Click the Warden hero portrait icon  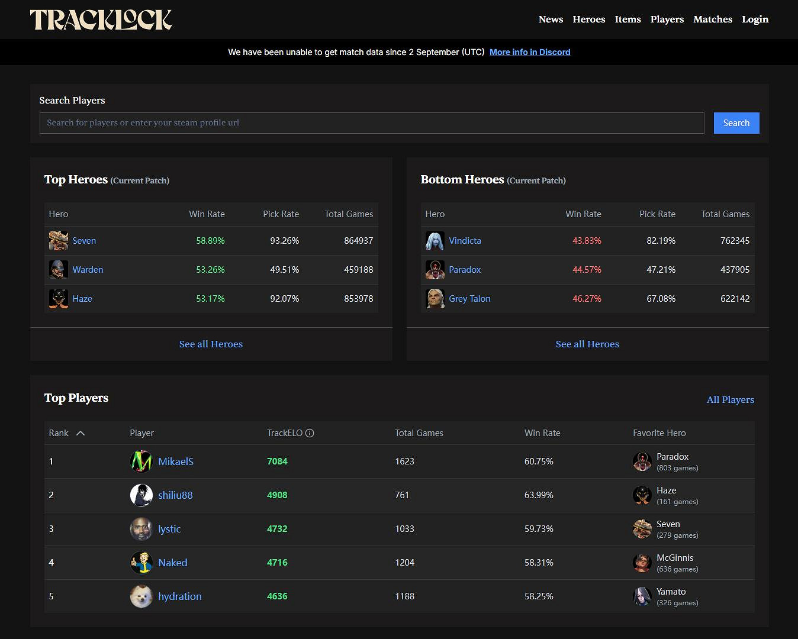tap(58, 270)
